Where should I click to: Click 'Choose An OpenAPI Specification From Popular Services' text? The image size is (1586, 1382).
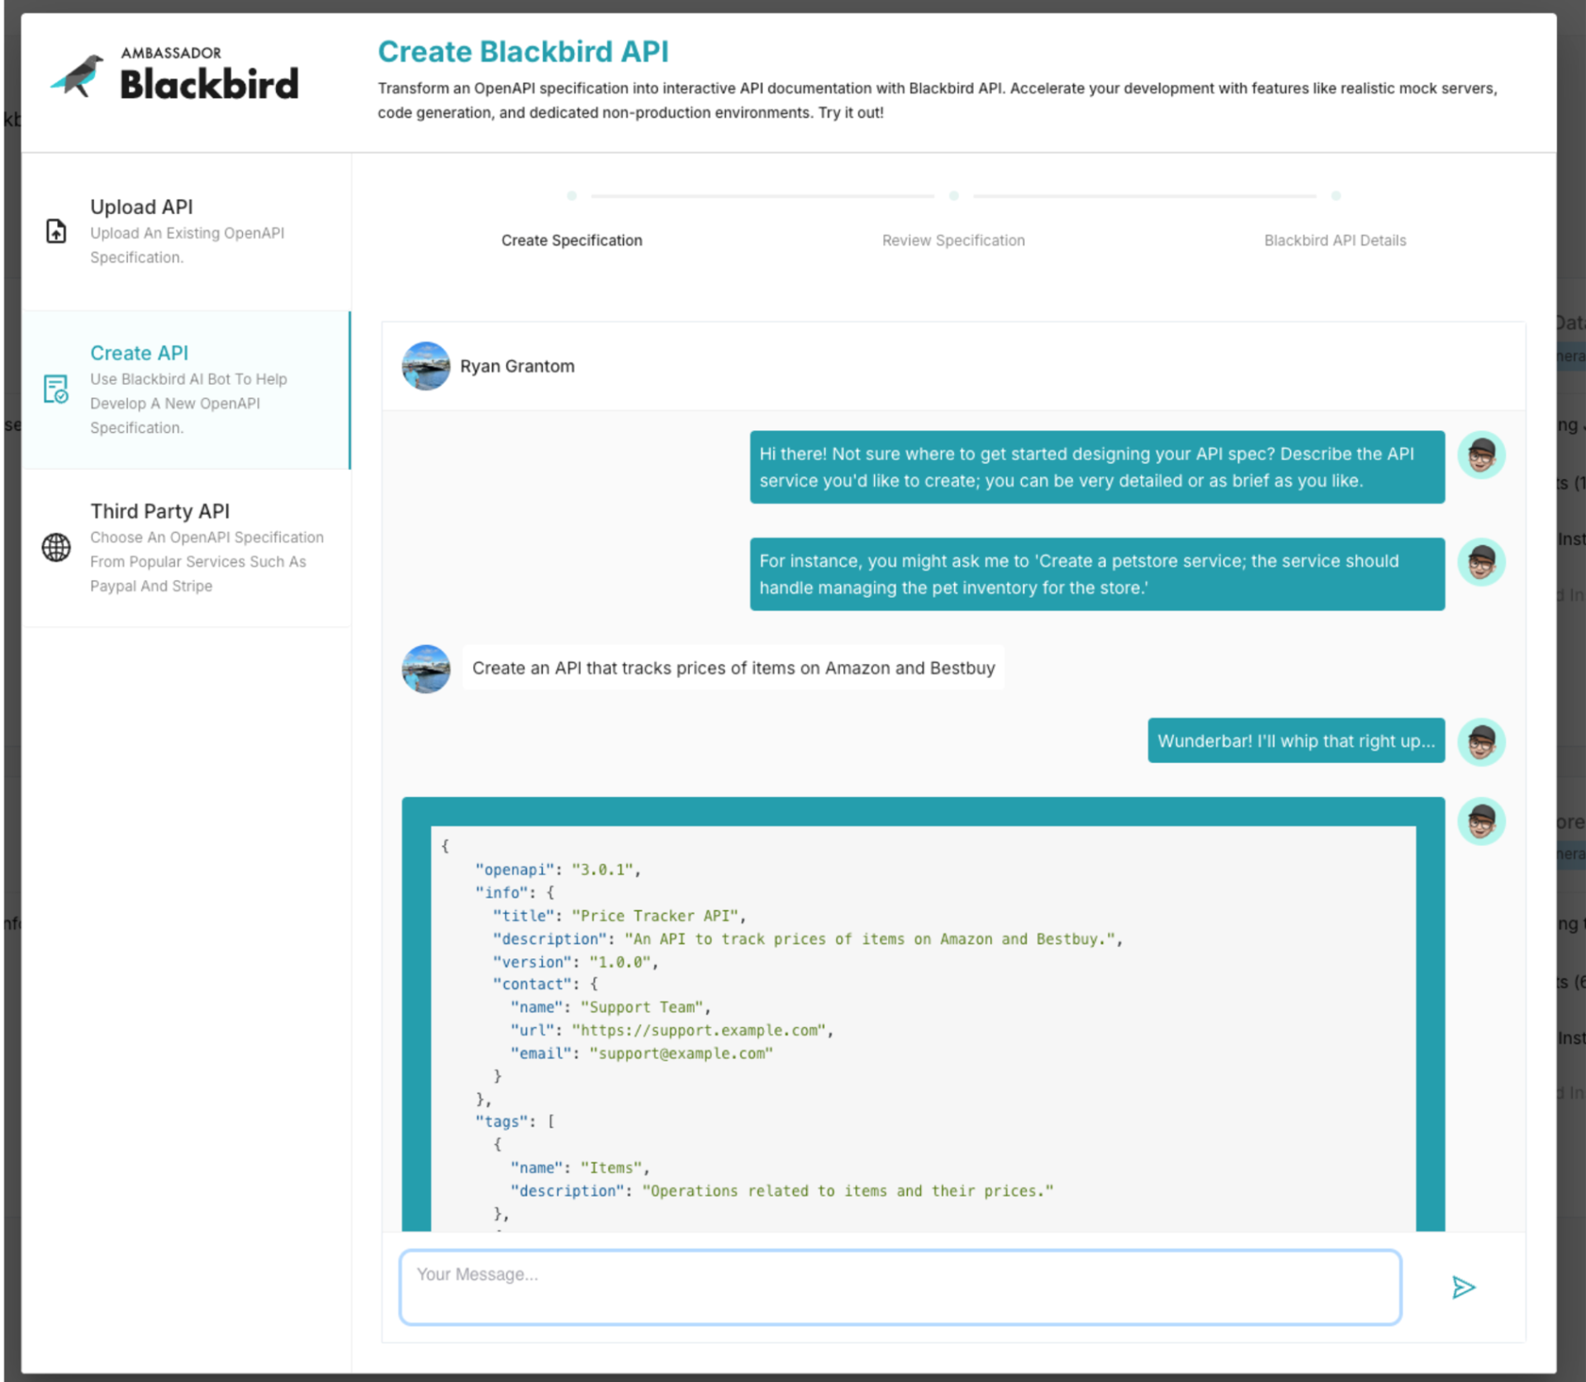coord(207,562)
